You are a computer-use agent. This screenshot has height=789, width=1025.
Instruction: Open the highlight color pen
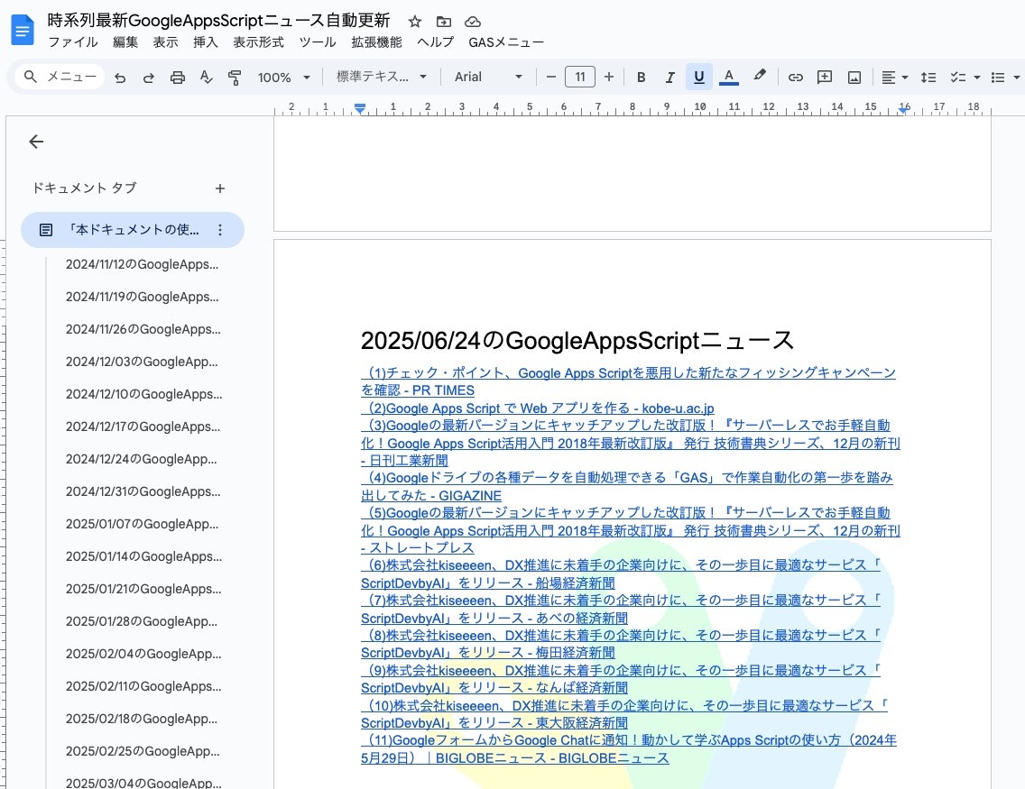759,76
